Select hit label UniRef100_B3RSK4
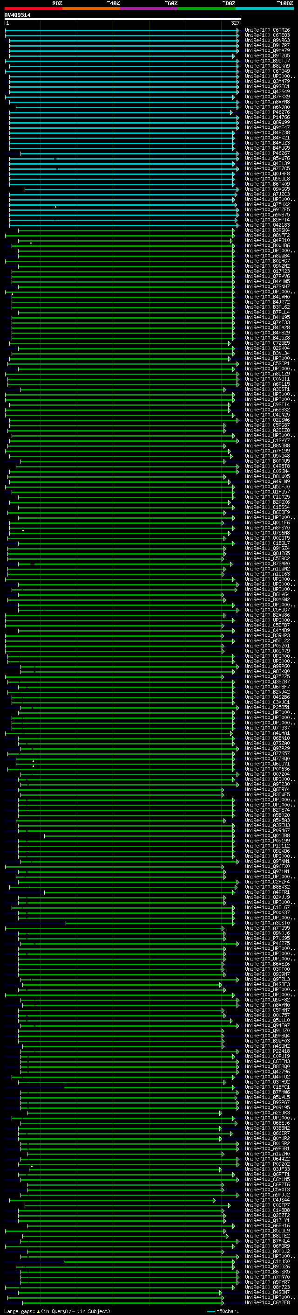The image size is (298, 1315). (267, 230)
